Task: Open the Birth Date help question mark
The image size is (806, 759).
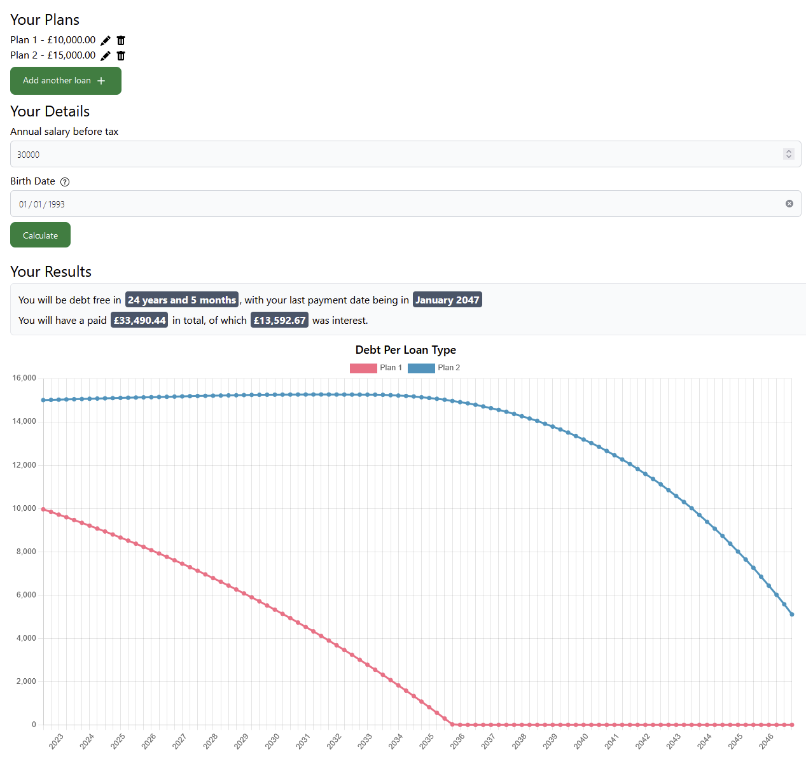Action: pyautogui.click(x=64, y=181)
